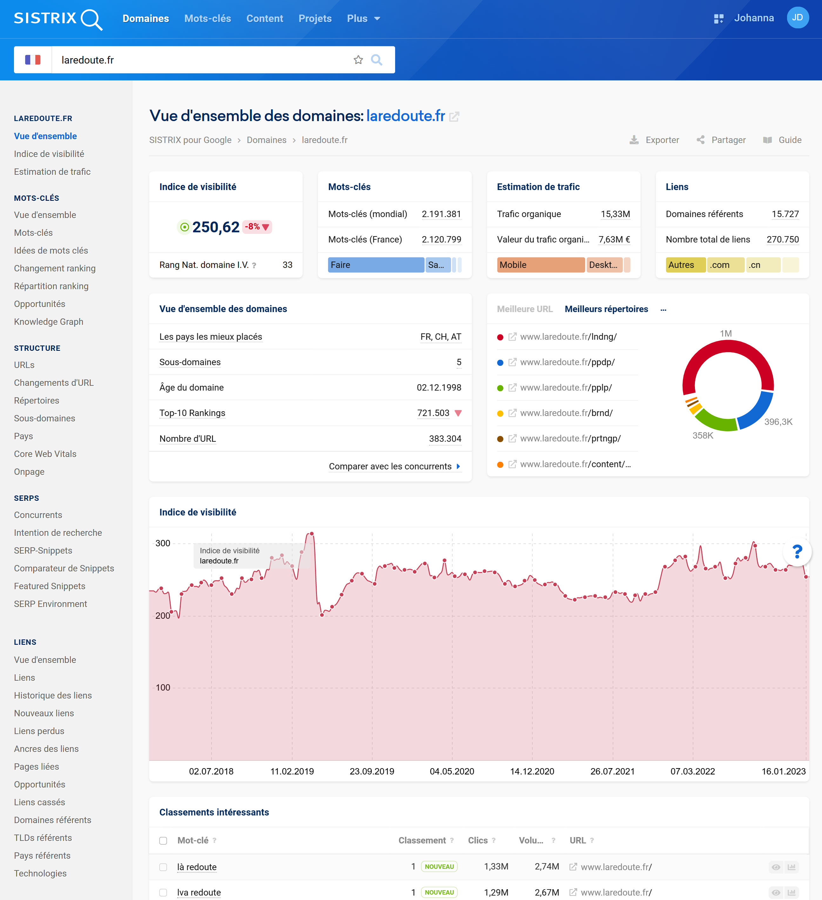The image size is (822, 900).
Task: Click the chart legend box 'Indice de visibilité laredoute.fr'
Action: tap(252, 556)
